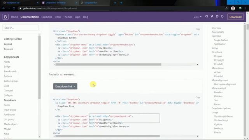Jump to Overview in table of contents
Viewport: 249px width, 140px height.
[x=216, y=28]
